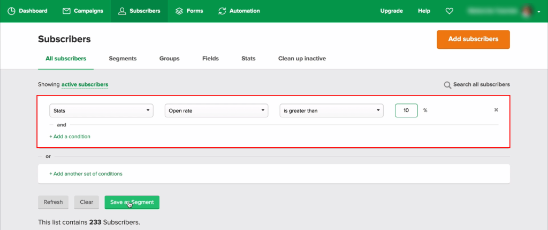The width and height of the screenshot is (548, 230).
Task: Click the '+ Add a condition' link
Action: [x=70, y=137]
